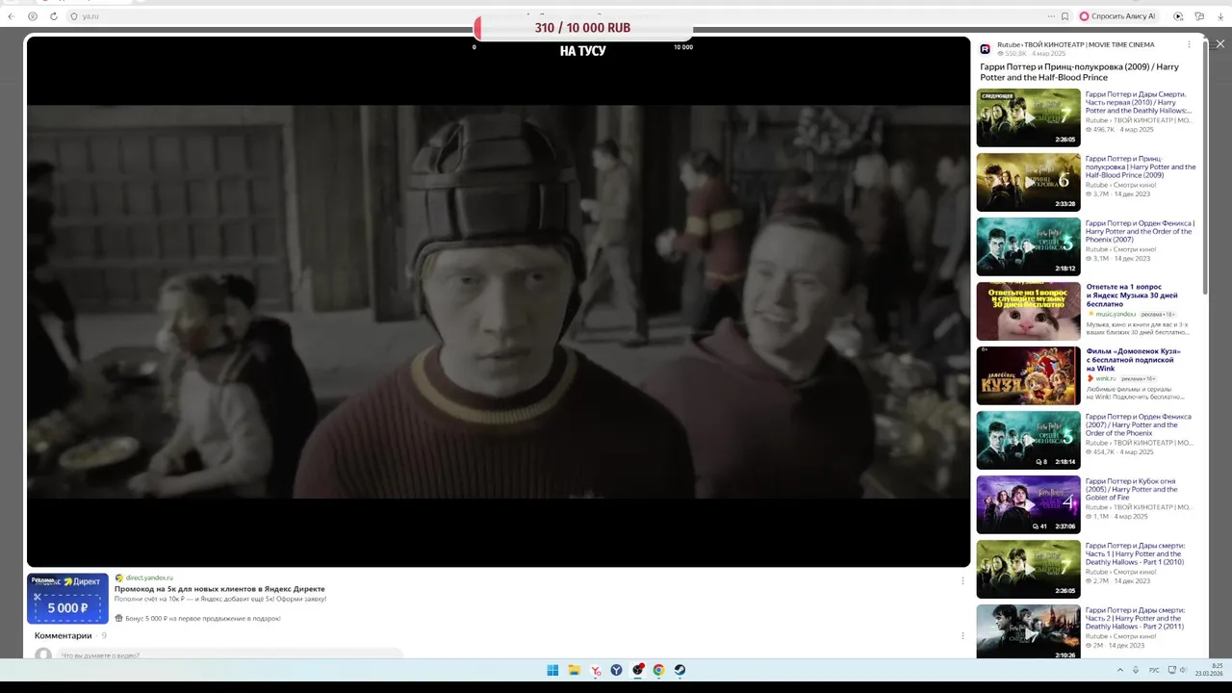This screenshot has width=1232, height=693.
Task: Reload the page with the refresh icon
Action: [54, 16]
